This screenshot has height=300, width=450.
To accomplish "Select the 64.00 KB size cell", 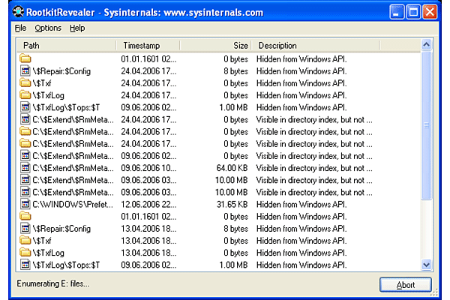I will [232, 168].
